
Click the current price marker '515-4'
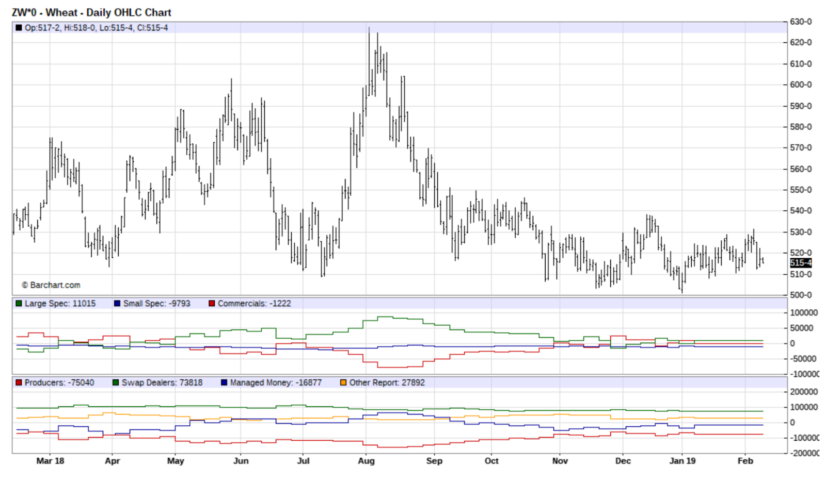tap(801, 263)
